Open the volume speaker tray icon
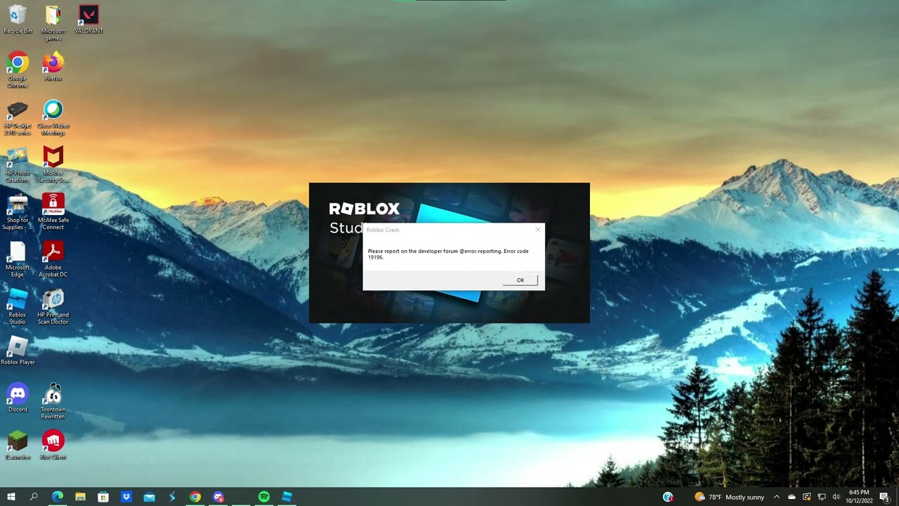The width and height of the screenshot is (899, 506). (x=836, y=497)
